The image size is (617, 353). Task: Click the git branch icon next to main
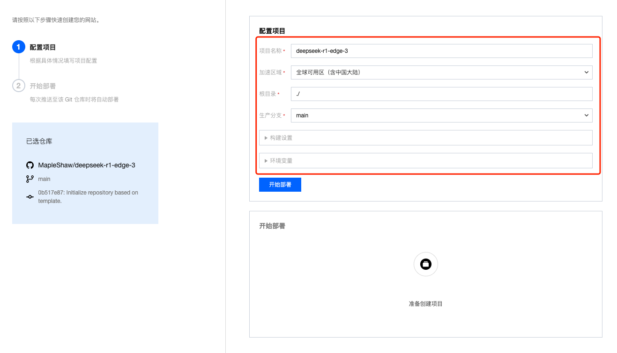pyautogui.click(x=30, y=179)
